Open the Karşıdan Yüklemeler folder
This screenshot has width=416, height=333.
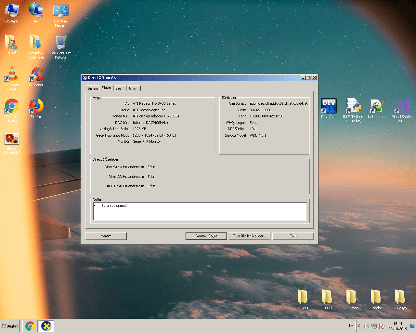click(x=36, y=47)
